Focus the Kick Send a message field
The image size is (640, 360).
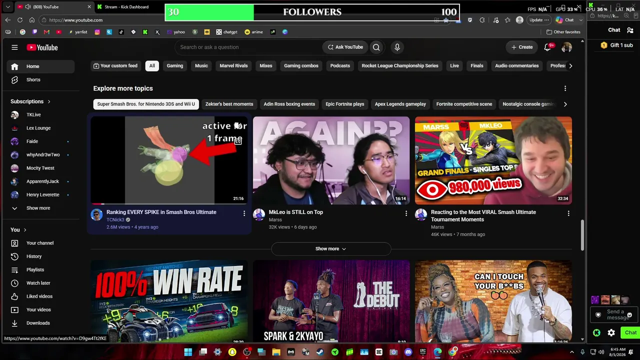pos(613,314)
